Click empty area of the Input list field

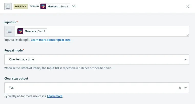click(x=115, y=31)
